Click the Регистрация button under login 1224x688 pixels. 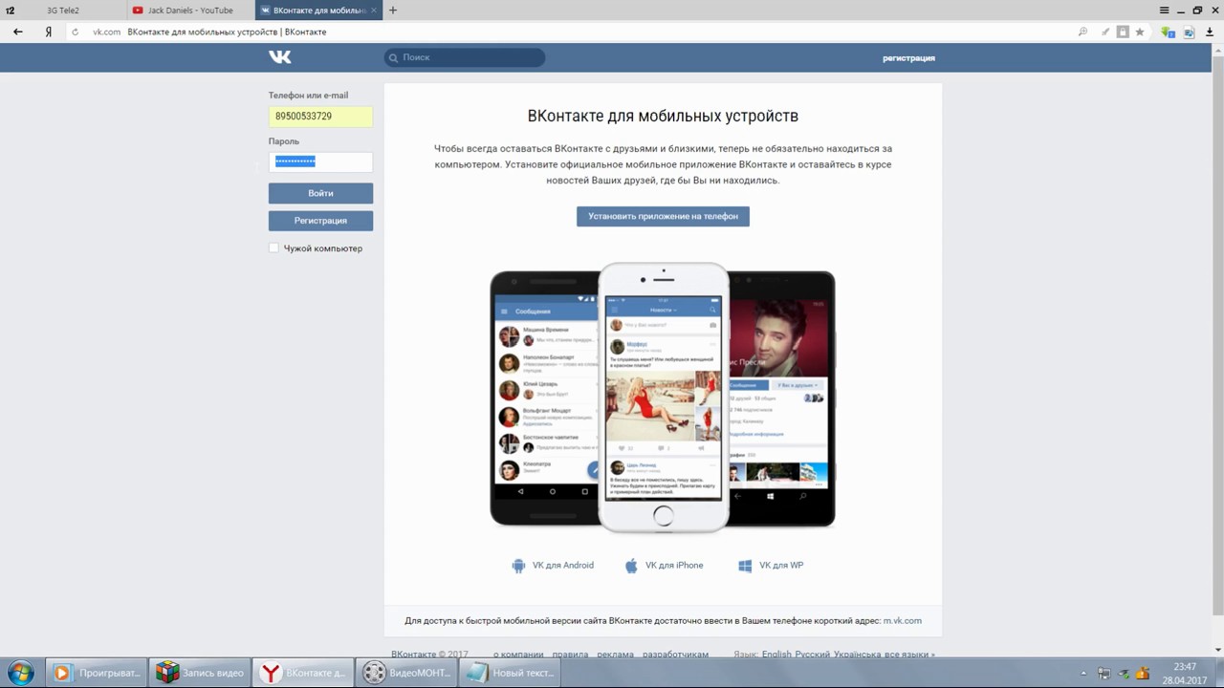click(320, 221)
